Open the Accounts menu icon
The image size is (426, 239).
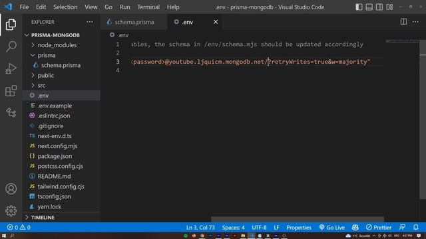pos(11,189)
